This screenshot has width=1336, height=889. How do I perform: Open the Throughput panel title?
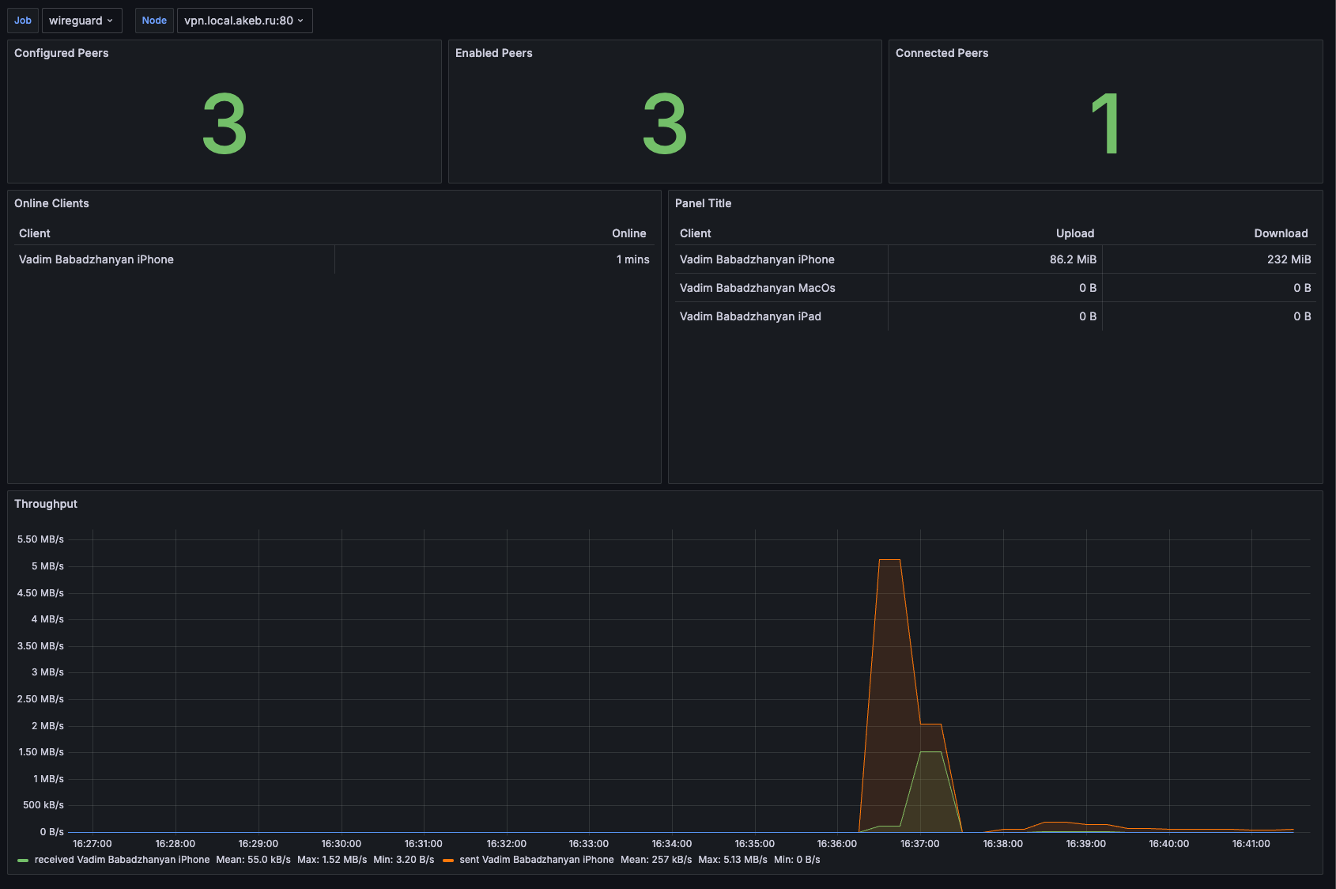point(46,504)
